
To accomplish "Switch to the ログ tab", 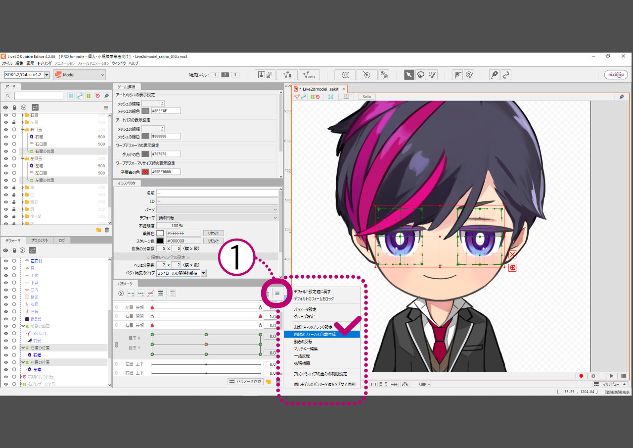I will pos(61,241).
